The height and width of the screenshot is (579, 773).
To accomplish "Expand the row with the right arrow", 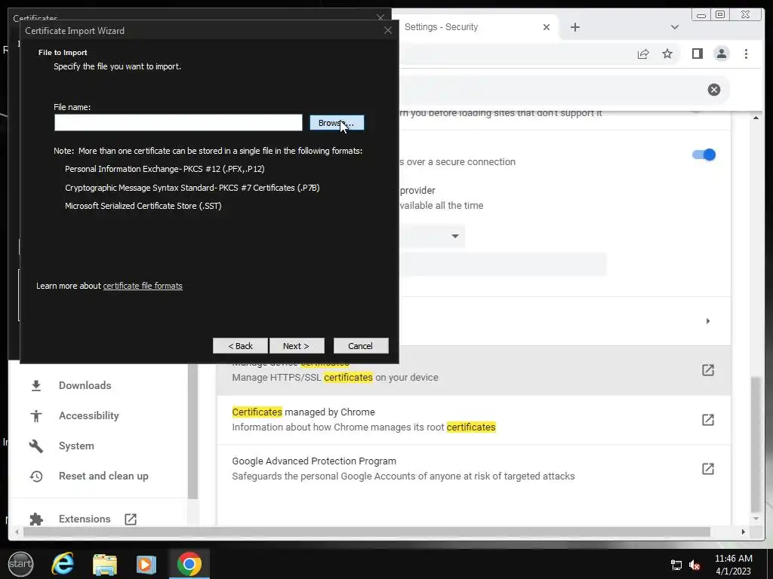I will 708,321.
